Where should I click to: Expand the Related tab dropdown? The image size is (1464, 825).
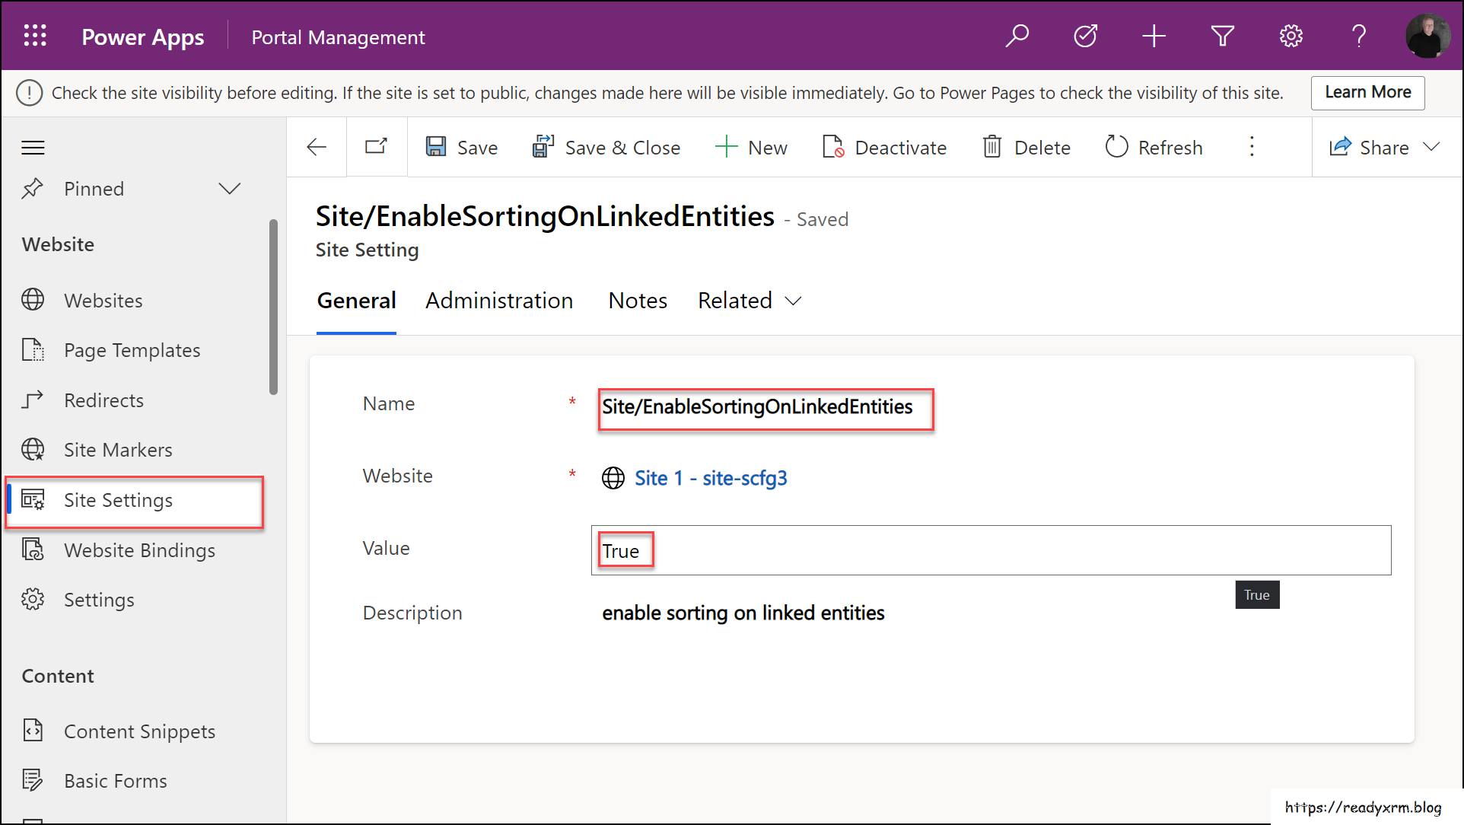[x=794, y=301]
